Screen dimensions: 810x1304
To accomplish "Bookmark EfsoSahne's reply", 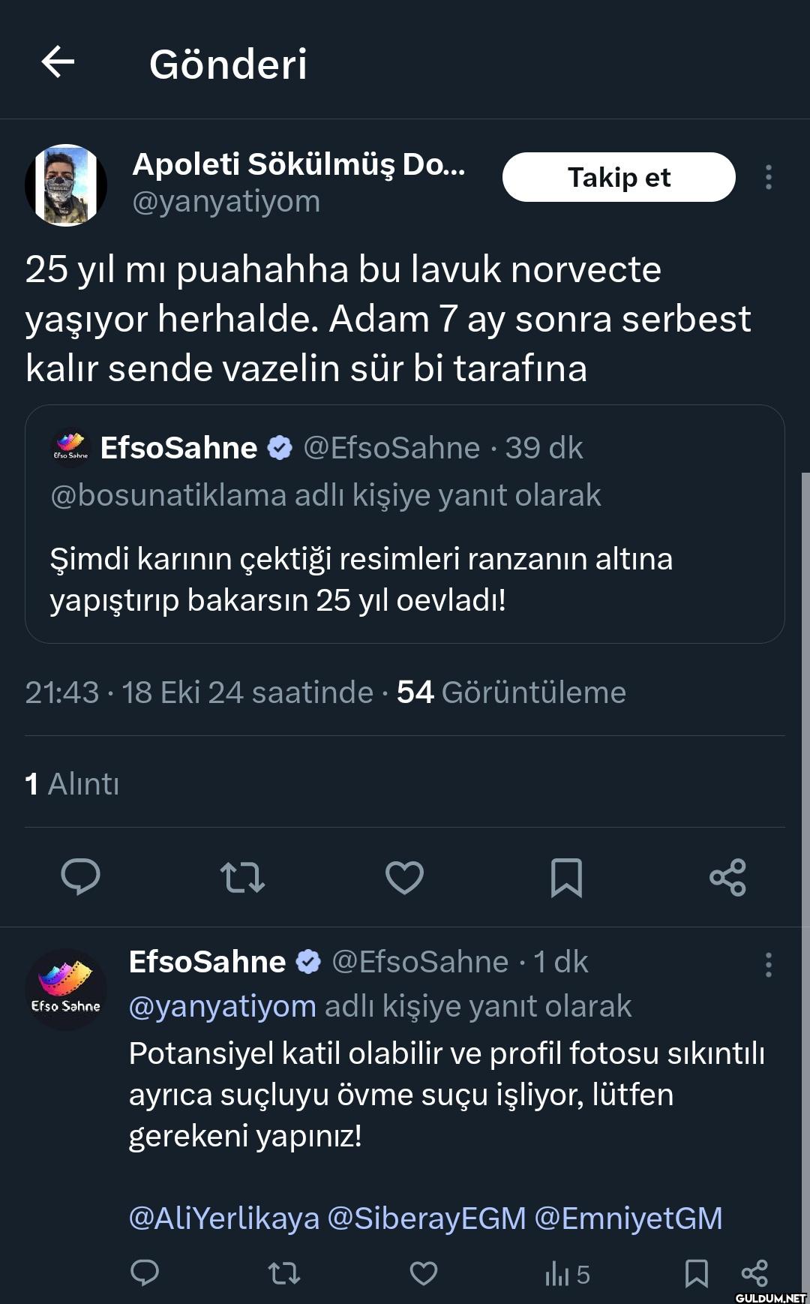I will 696,1273.
